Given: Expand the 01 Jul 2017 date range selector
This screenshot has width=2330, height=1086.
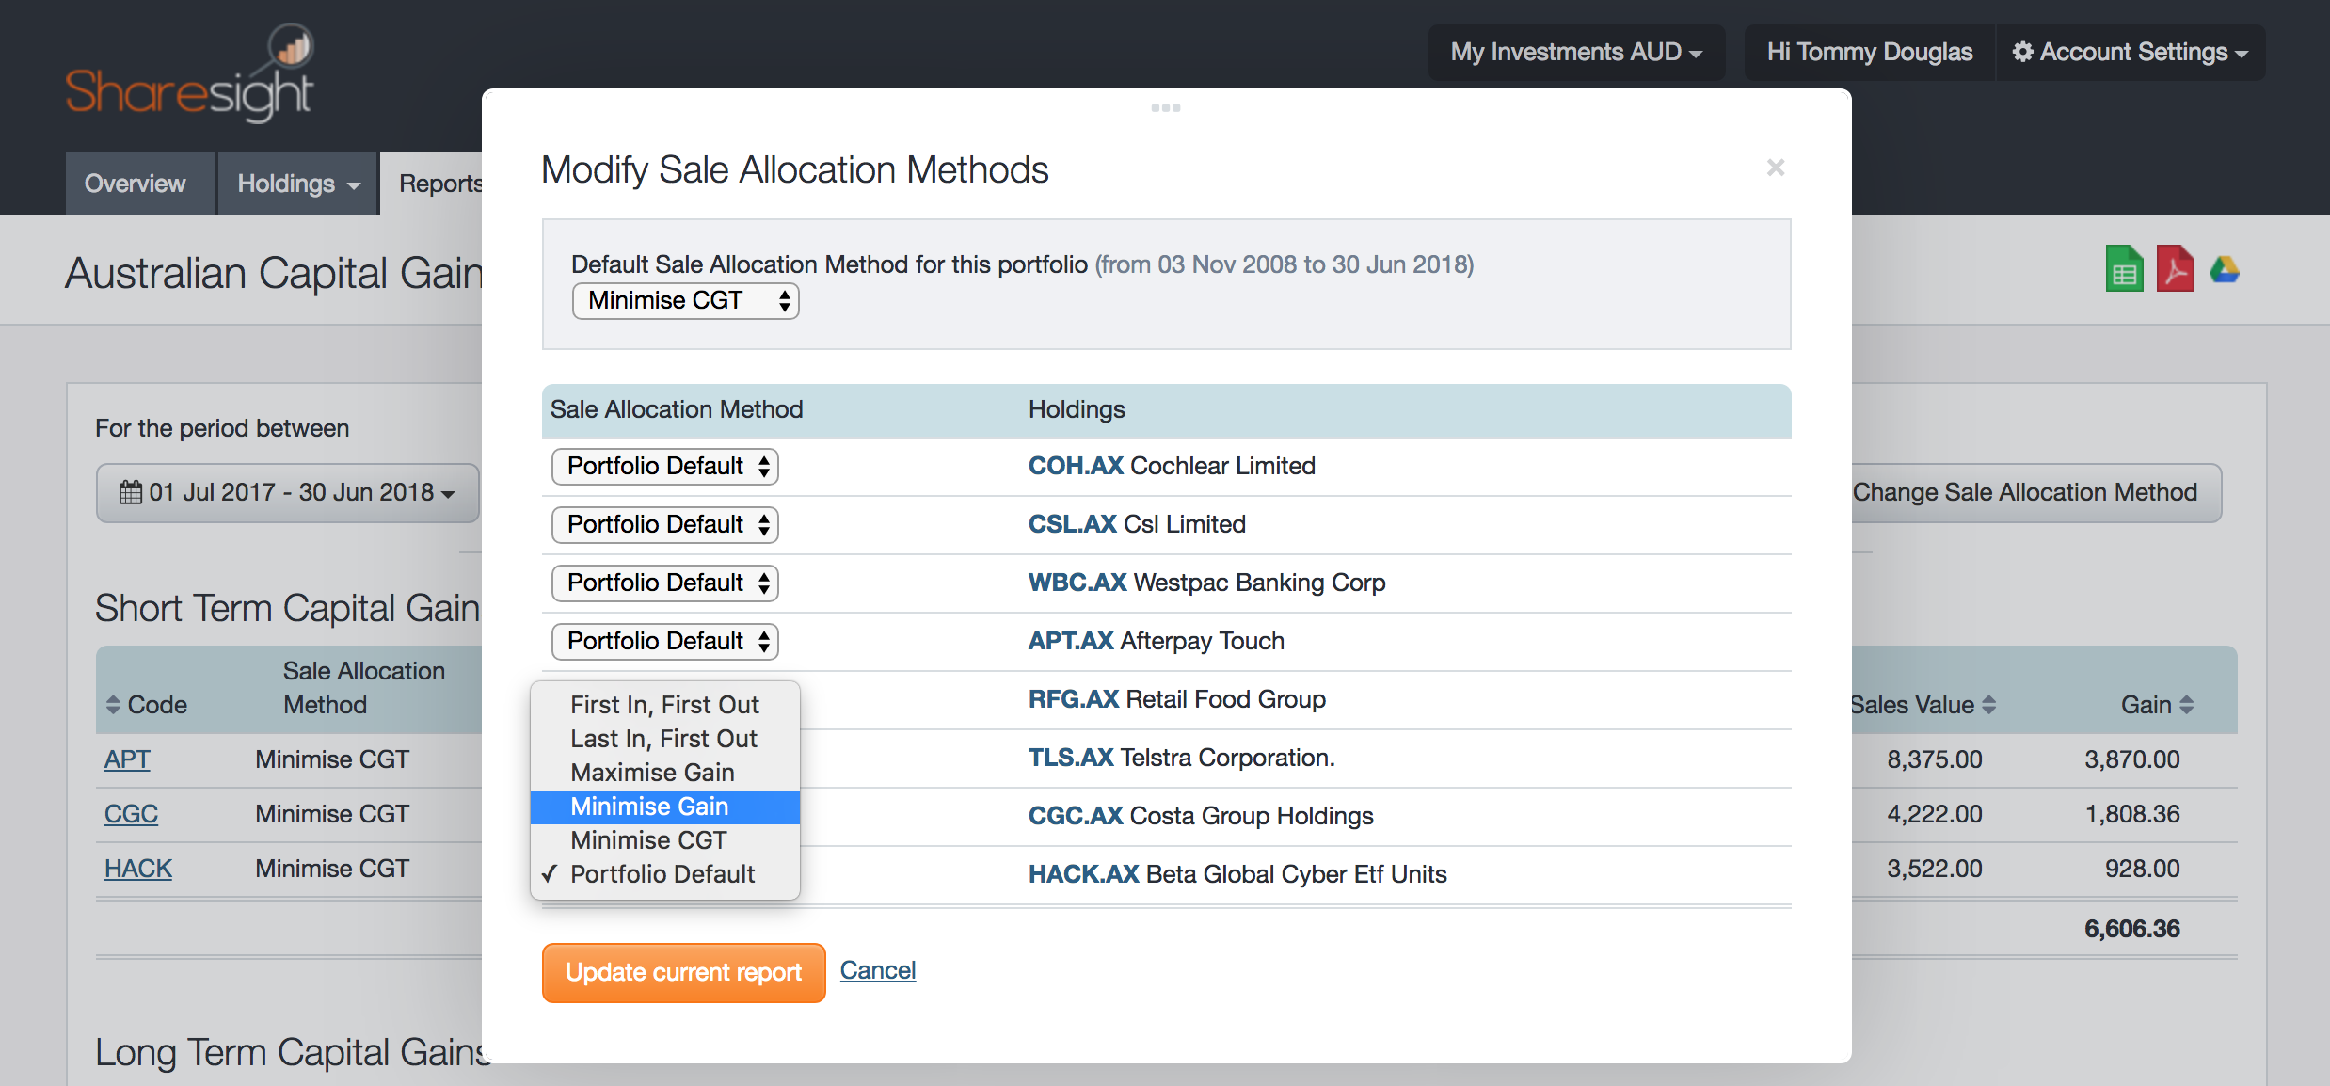Looking at the screenshot, I should [x=287, y=491].
